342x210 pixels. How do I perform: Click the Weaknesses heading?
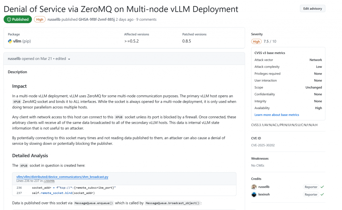click(260, 159)
